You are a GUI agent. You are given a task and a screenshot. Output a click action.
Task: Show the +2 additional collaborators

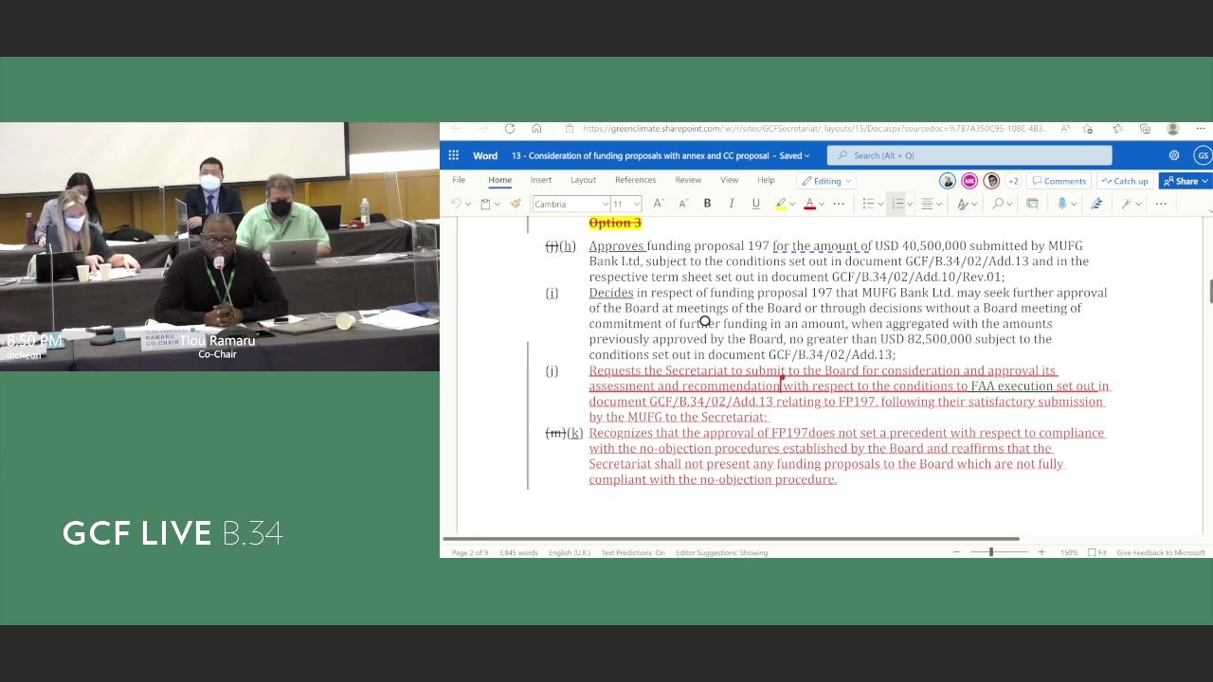click(x=1013, y=181)
